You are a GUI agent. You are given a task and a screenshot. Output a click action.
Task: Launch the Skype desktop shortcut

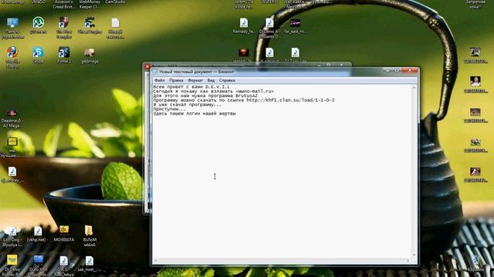click(x=38, y=55)
